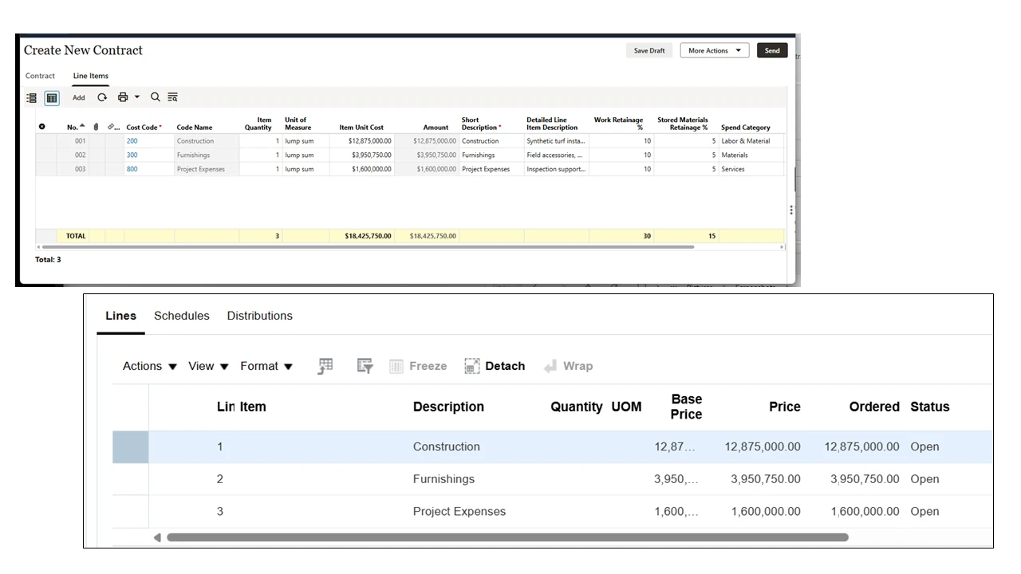1021x574 pixels.
Task: Switch to the Contract tab
Action: 40,76
